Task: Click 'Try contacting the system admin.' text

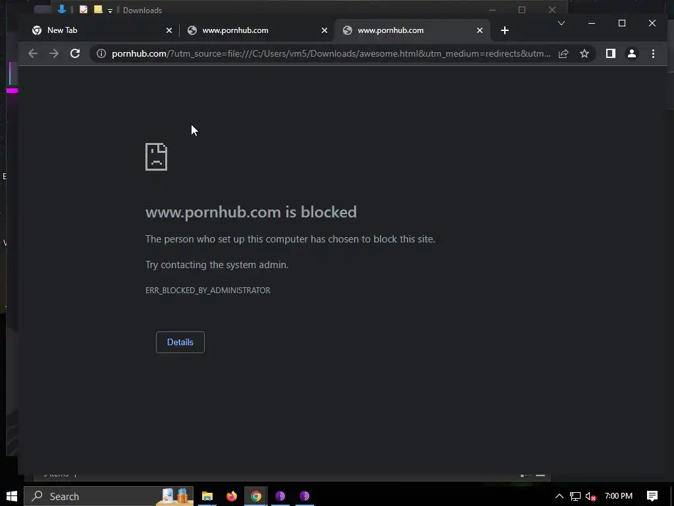Action: point(217,265)
